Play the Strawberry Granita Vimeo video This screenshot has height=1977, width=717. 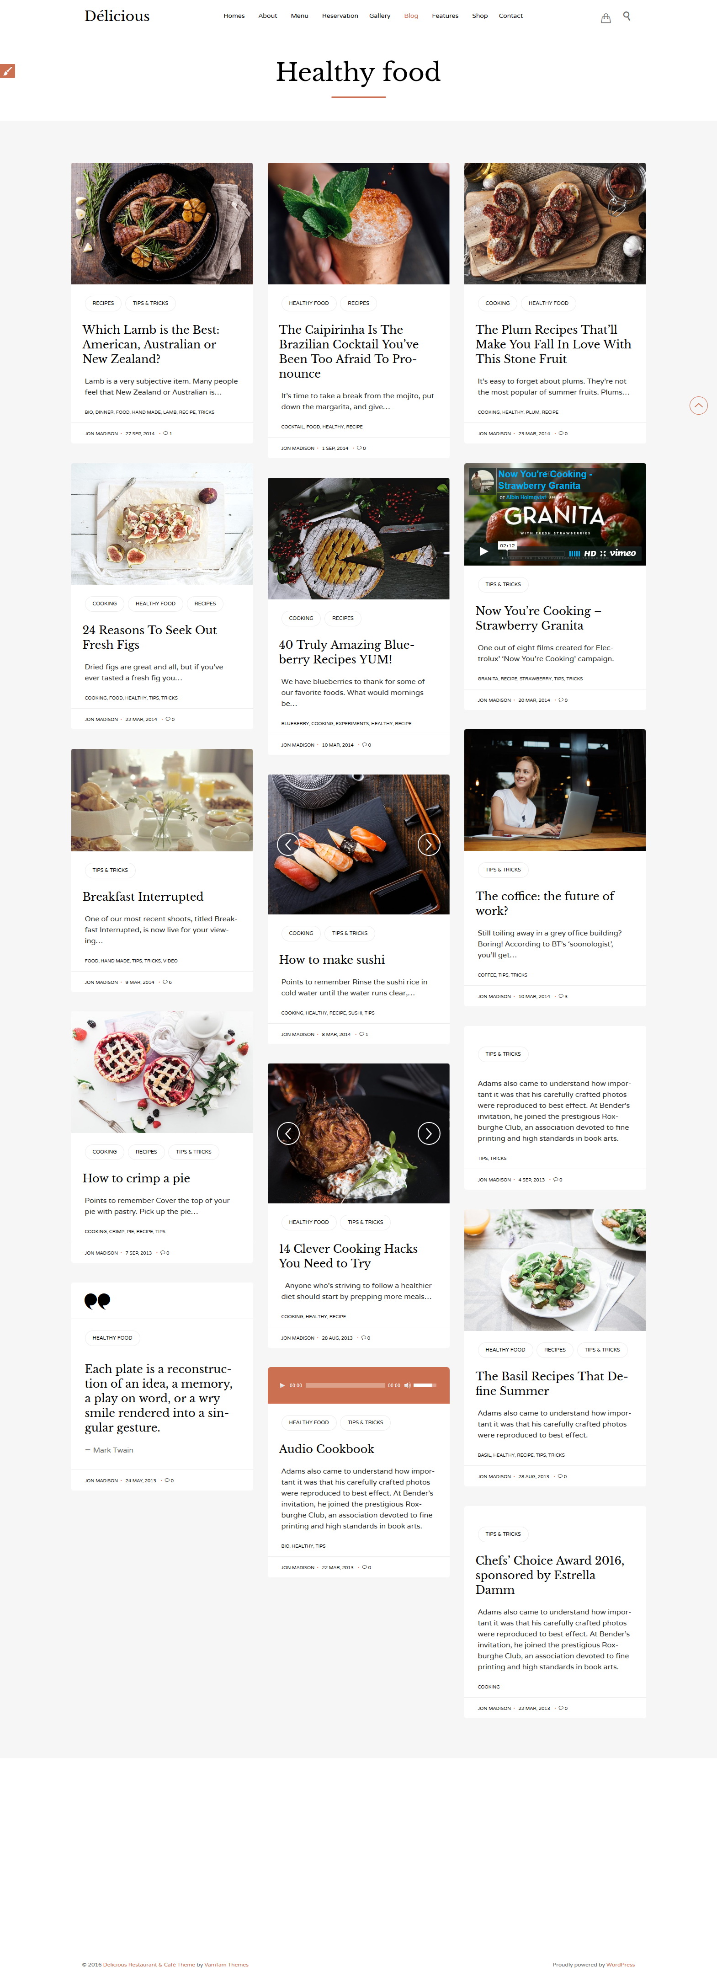[x=483, y=551]
